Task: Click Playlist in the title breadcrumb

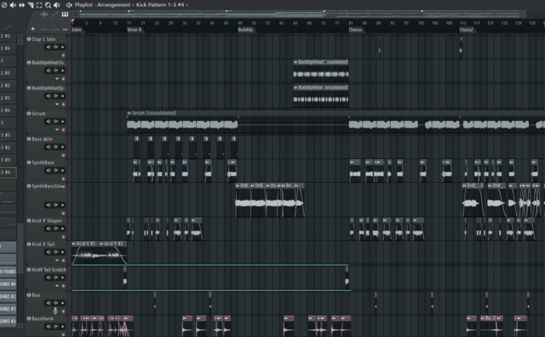Action: [x=83, y=5]
